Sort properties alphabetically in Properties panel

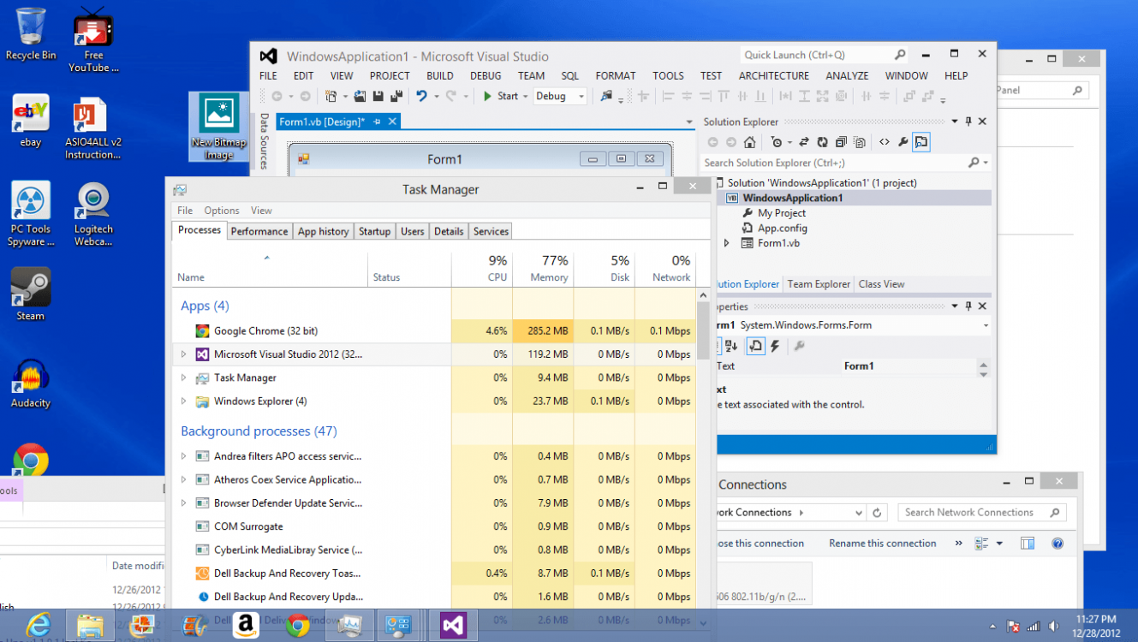pos(731,346)
